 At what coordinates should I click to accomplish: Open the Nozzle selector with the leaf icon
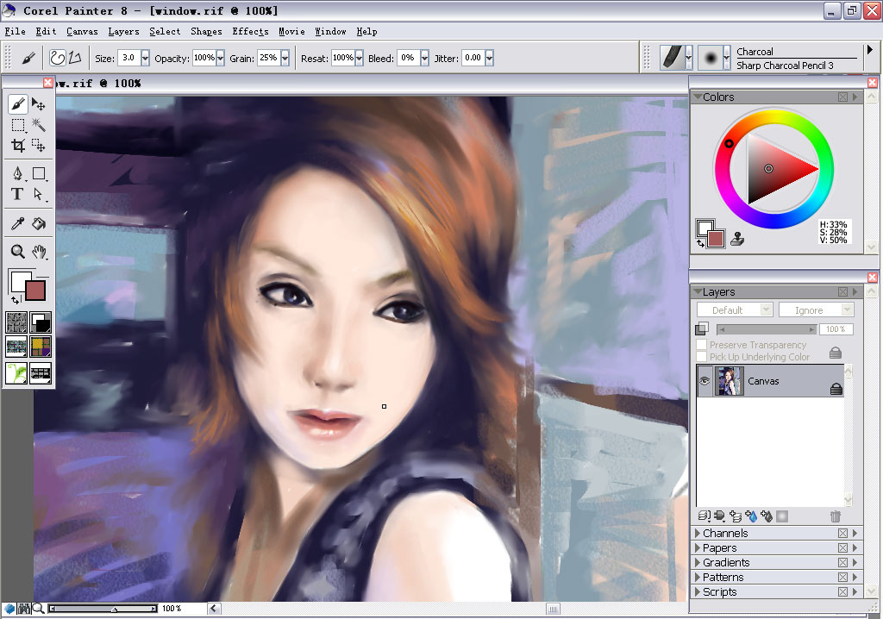[16, 372]
